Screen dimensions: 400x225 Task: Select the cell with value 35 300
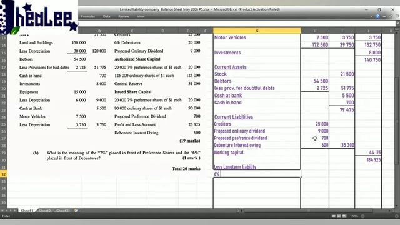click(342, 145)
